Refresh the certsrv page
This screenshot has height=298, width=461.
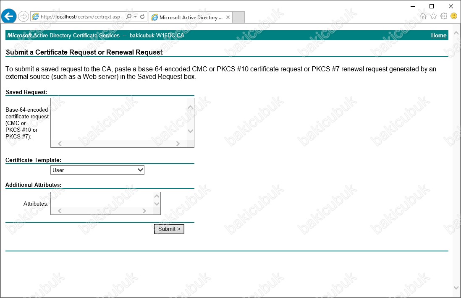(x=142, y=16)
